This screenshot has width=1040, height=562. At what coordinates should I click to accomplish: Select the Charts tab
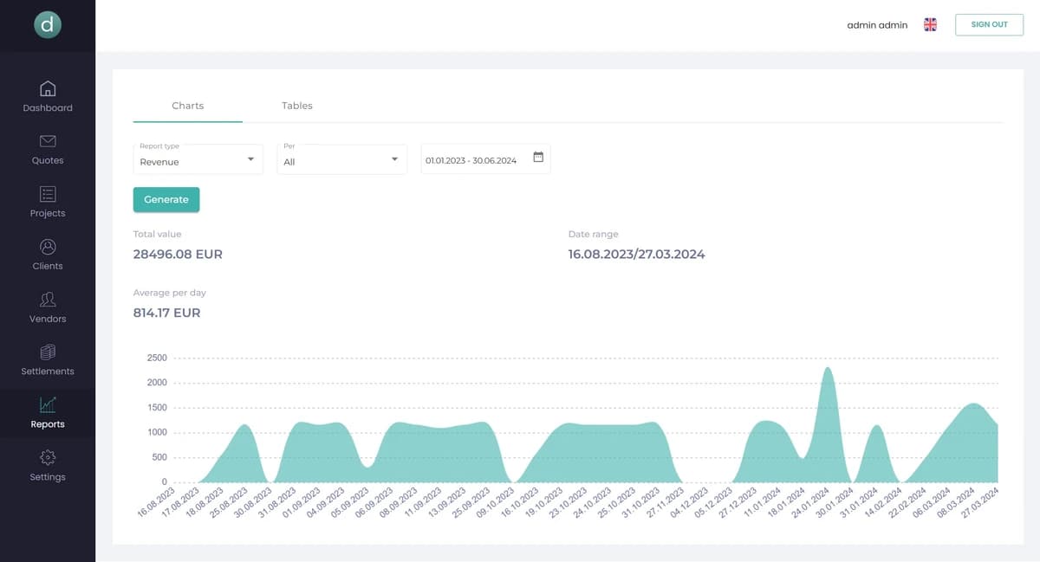[187, 106]
